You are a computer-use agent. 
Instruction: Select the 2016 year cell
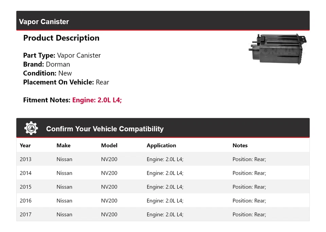[25, 201]
